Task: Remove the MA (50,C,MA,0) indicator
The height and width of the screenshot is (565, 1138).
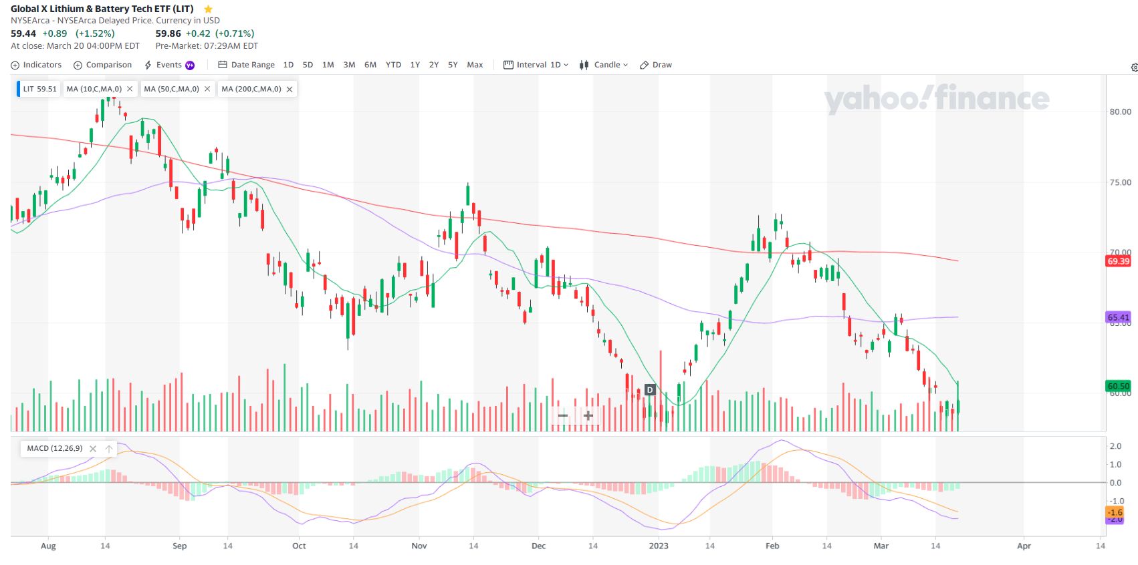Action: pyautogui.click(x=207, y=89)
